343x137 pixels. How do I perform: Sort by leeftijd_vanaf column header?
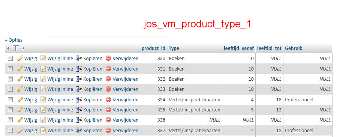coord(239,48)
